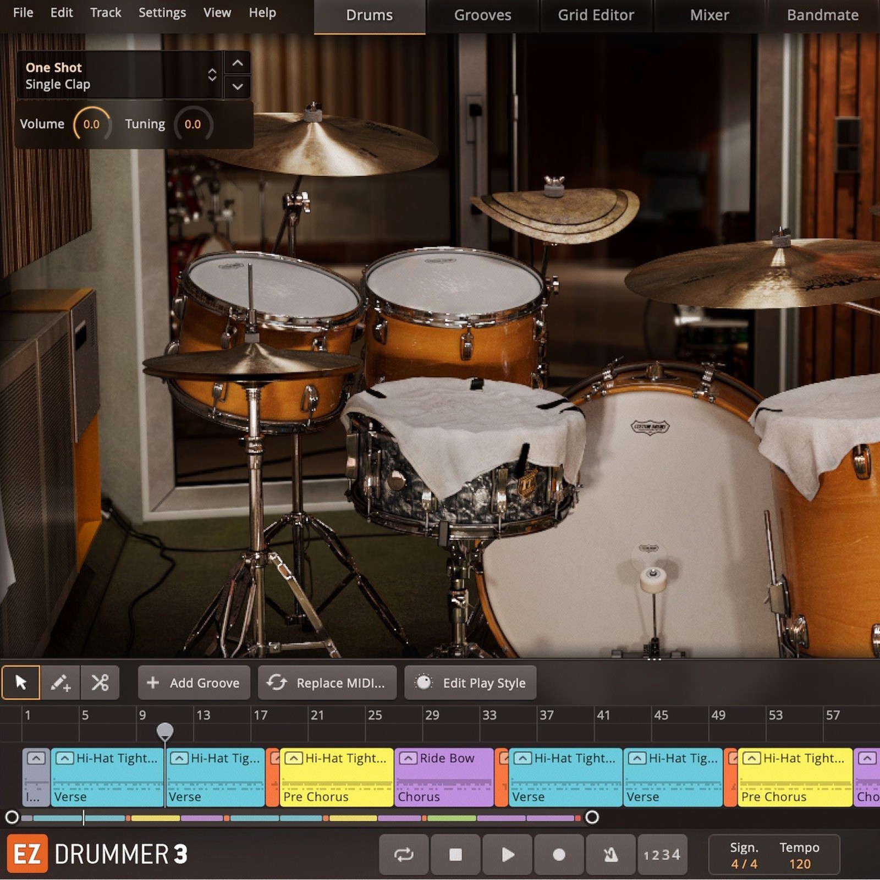This screenshot has width=880, height=880.
Task: Select previous one shot with up chevron
Action: pyautogui.click(x=238, y=63)
